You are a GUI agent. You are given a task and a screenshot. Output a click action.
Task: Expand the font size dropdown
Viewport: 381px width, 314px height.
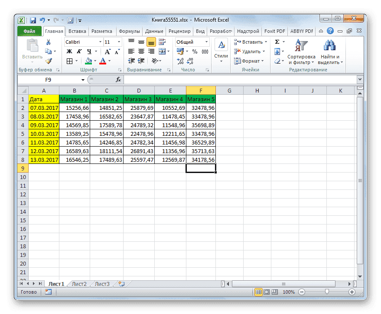(119, 42)
